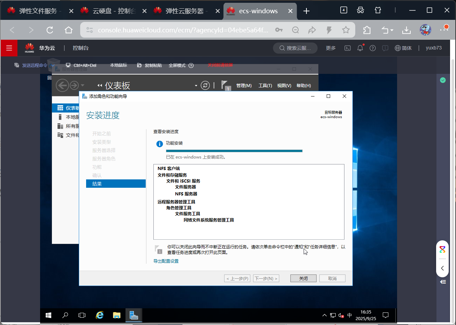Open the 管理(M) menu
456x325 pixels.
244,86
